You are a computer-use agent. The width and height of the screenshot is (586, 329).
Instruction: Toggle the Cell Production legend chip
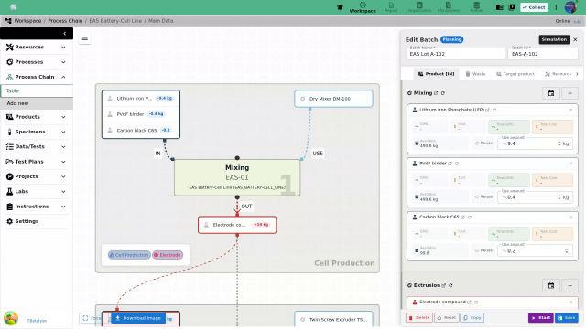pyautogui.click(x=129, y=255)
